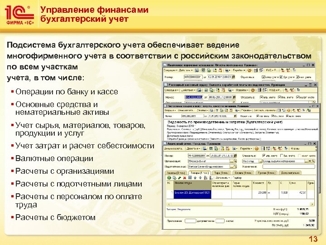Click Заполнить и провести in Поступление товаров toolbar
326x245 pixels.
264,110
